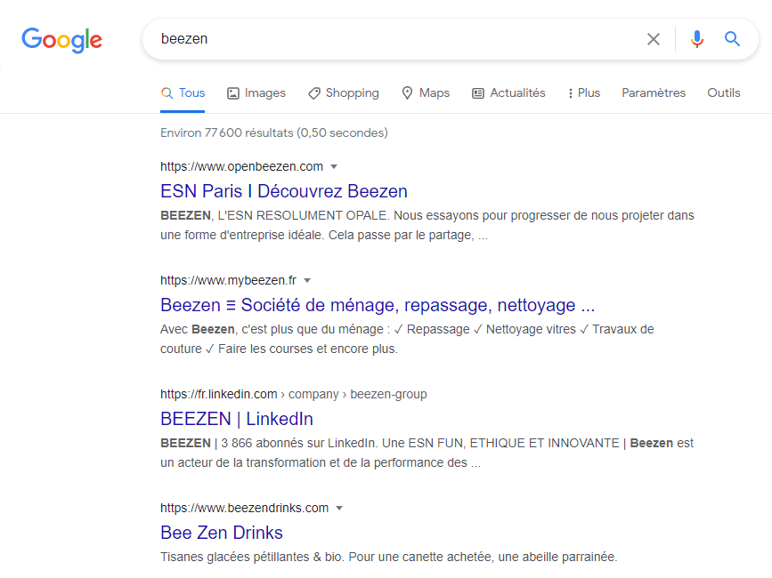Click the newspaper icon beside Actualités

pos(478,93)
